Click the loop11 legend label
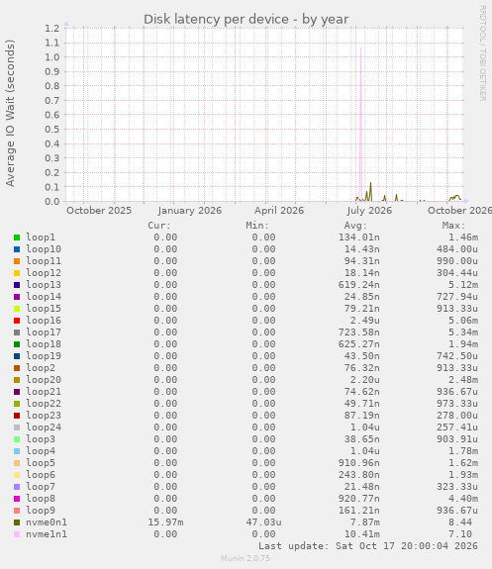The height and width of the screenshot is (569, 492). pyautogui.click(x=44, y=261)
